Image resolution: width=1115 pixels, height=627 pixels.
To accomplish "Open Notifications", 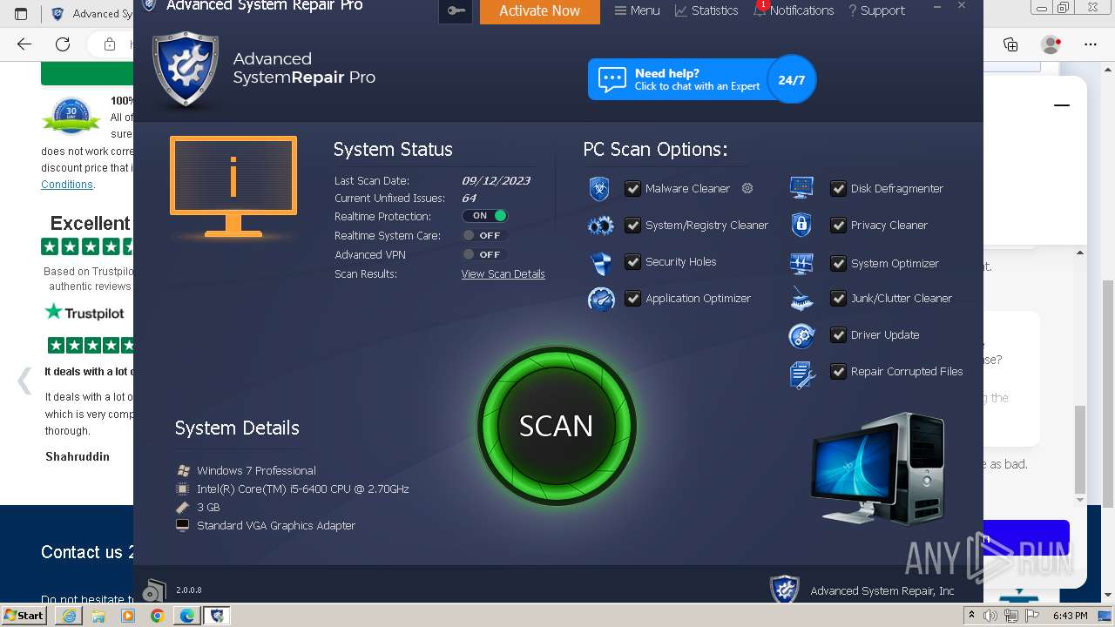I will click(x=794, y=10).
